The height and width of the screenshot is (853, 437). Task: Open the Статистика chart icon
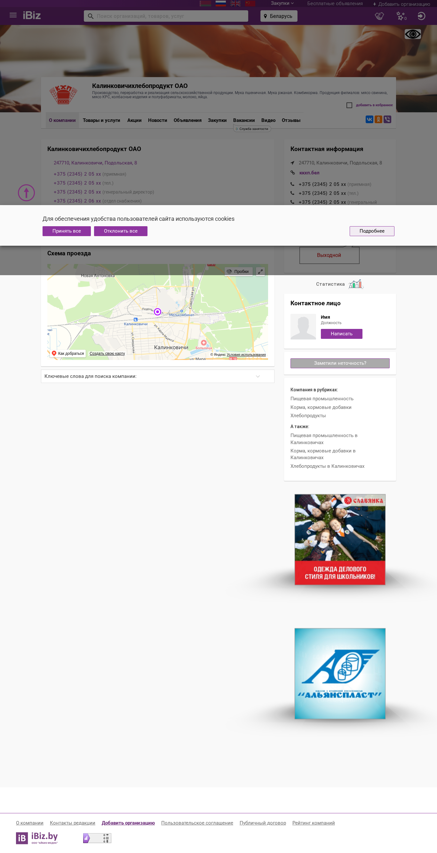click(x=355, y=284)
